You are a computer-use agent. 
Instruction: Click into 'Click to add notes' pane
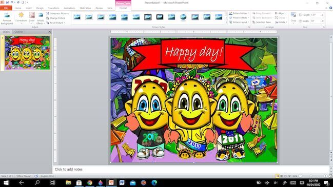click(191, 170)
